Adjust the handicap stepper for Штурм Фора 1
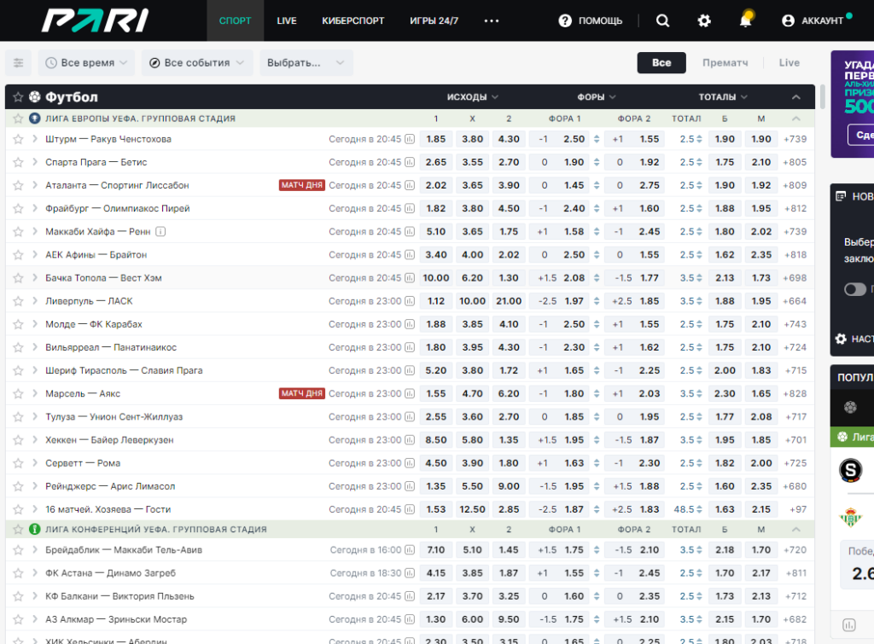The image size is (874, 644). click(597, 139)
